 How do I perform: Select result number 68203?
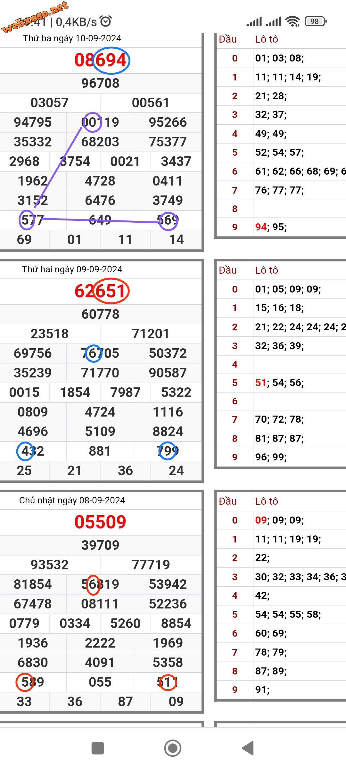pyautogui.click(x=100, y=142)
